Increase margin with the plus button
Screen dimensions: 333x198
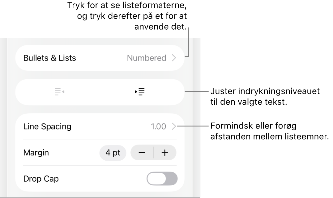165,153
